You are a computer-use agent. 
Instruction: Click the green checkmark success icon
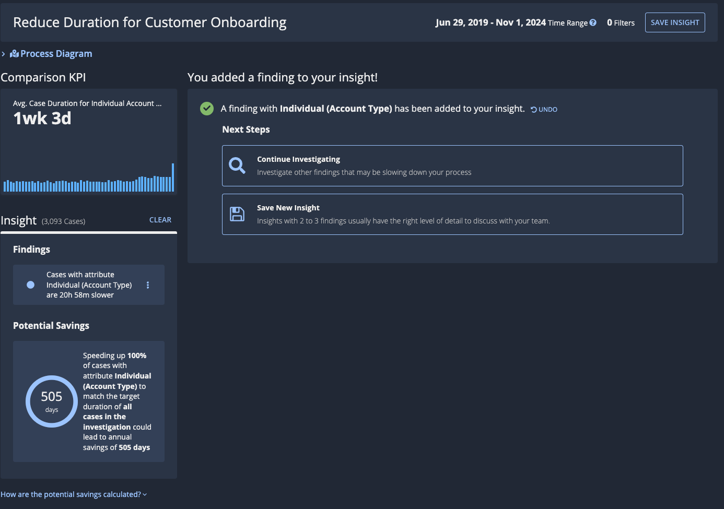click(x=207, y=109)
